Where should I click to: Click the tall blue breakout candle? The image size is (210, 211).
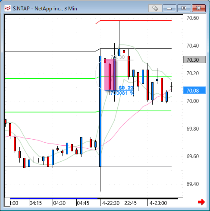(x=100, y=111)
